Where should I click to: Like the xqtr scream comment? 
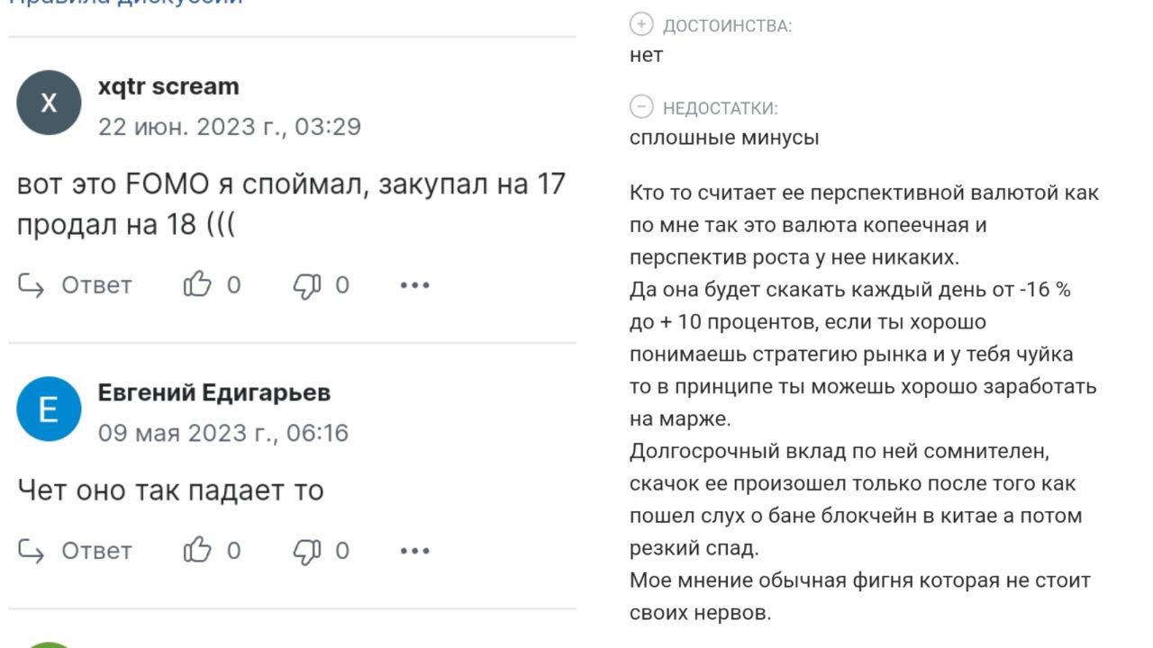pyautogui.click(x=197, y=285)
